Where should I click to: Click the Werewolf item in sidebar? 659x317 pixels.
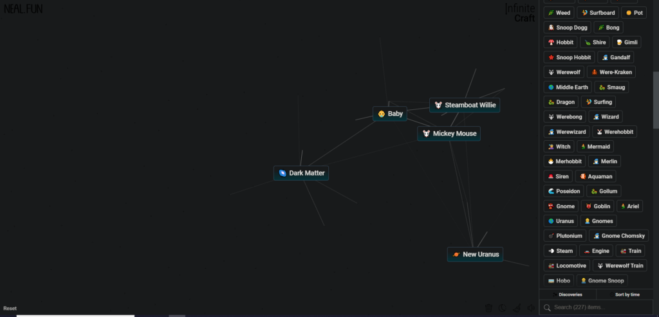click(x=564, y=72)
